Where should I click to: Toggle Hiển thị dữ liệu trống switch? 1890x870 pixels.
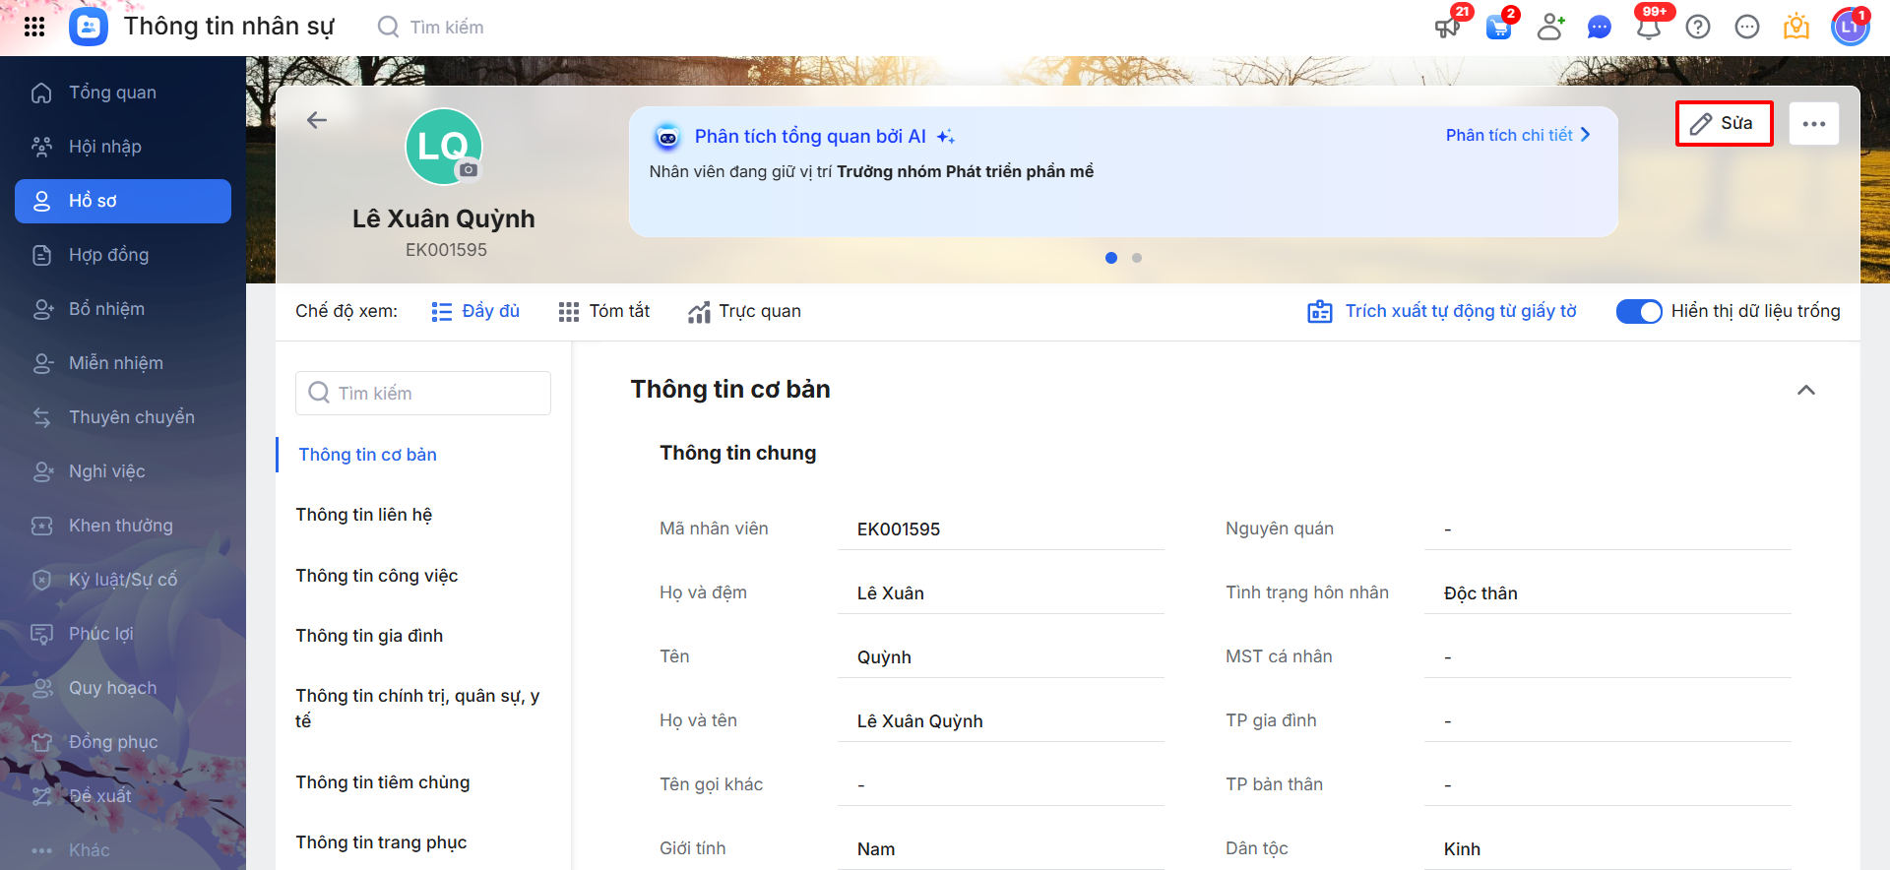click(x=1639, y=311)
